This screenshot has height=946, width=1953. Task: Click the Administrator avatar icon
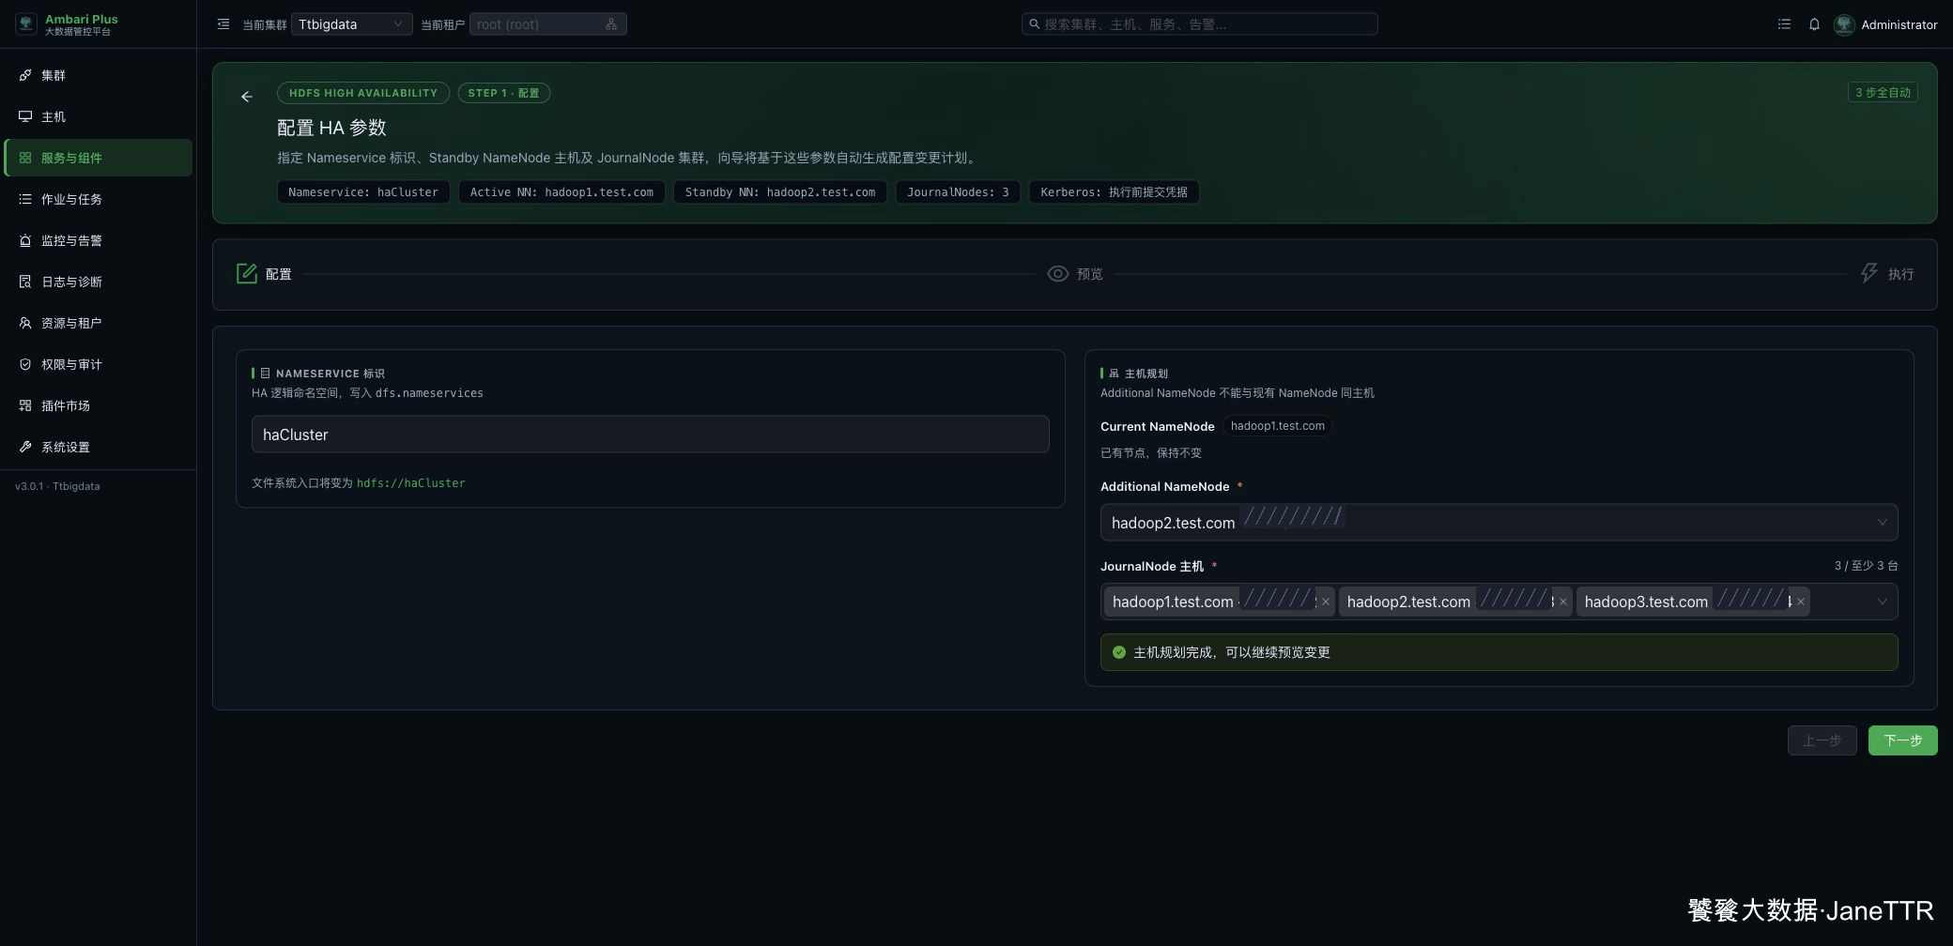[1844, 24]
